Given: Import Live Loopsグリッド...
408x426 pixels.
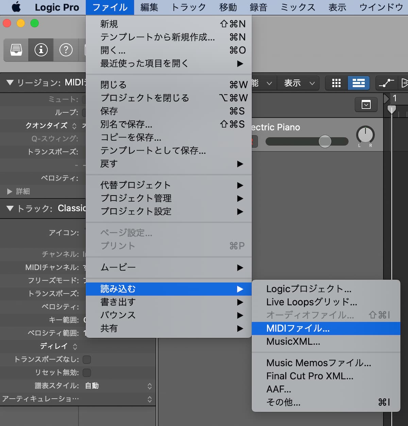Looking at the screenshot, I should click(326, 302).
